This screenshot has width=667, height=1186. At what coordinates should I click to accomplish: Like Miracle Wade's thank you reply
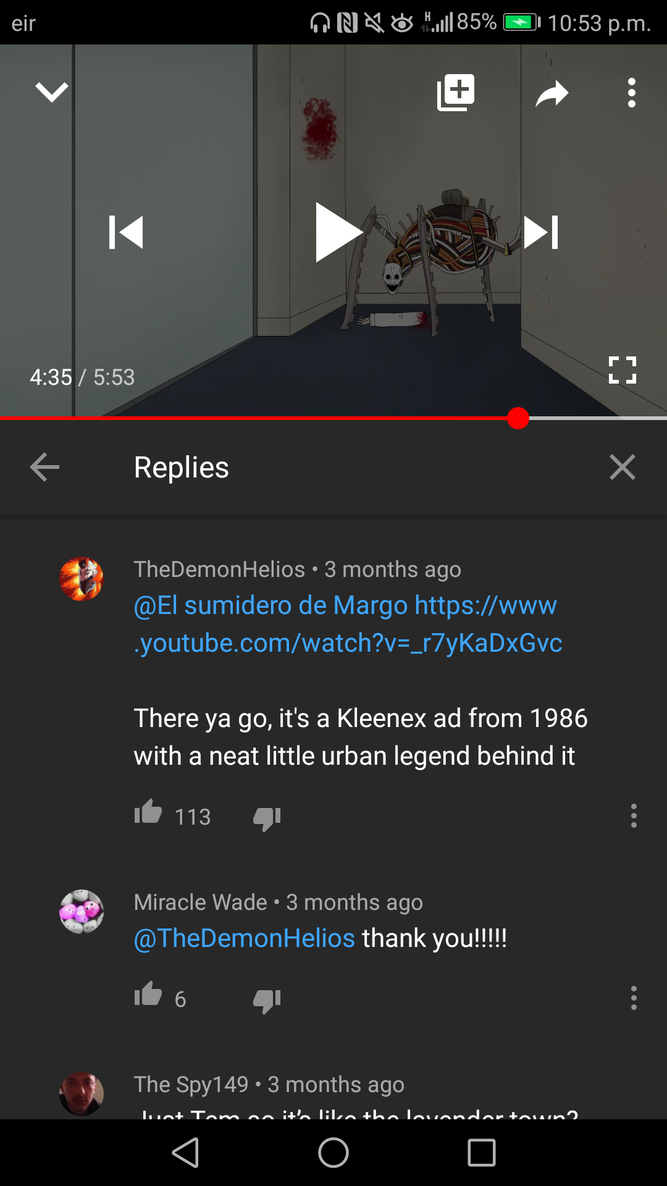[x=148, y=994]
